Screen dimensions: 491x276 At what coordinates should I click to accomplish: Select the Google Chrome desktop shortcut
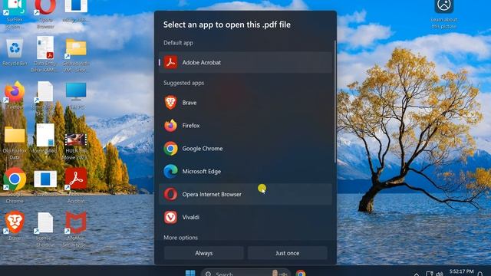point(15,186)
